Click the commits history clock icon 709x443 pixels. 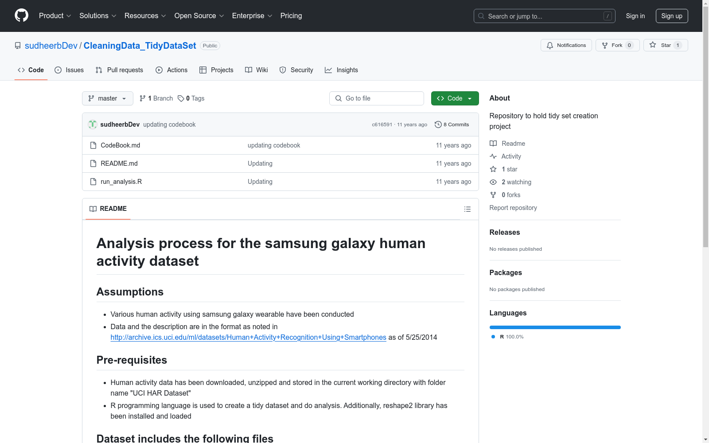(438, 124)
